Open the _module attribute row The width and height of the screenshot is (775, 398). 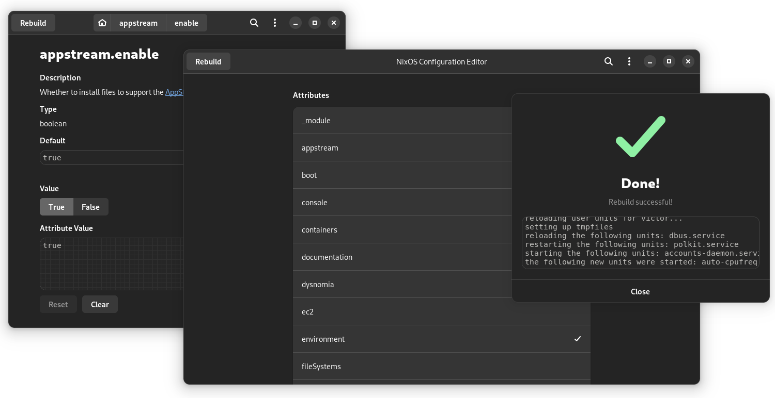[x=402, y=120]
